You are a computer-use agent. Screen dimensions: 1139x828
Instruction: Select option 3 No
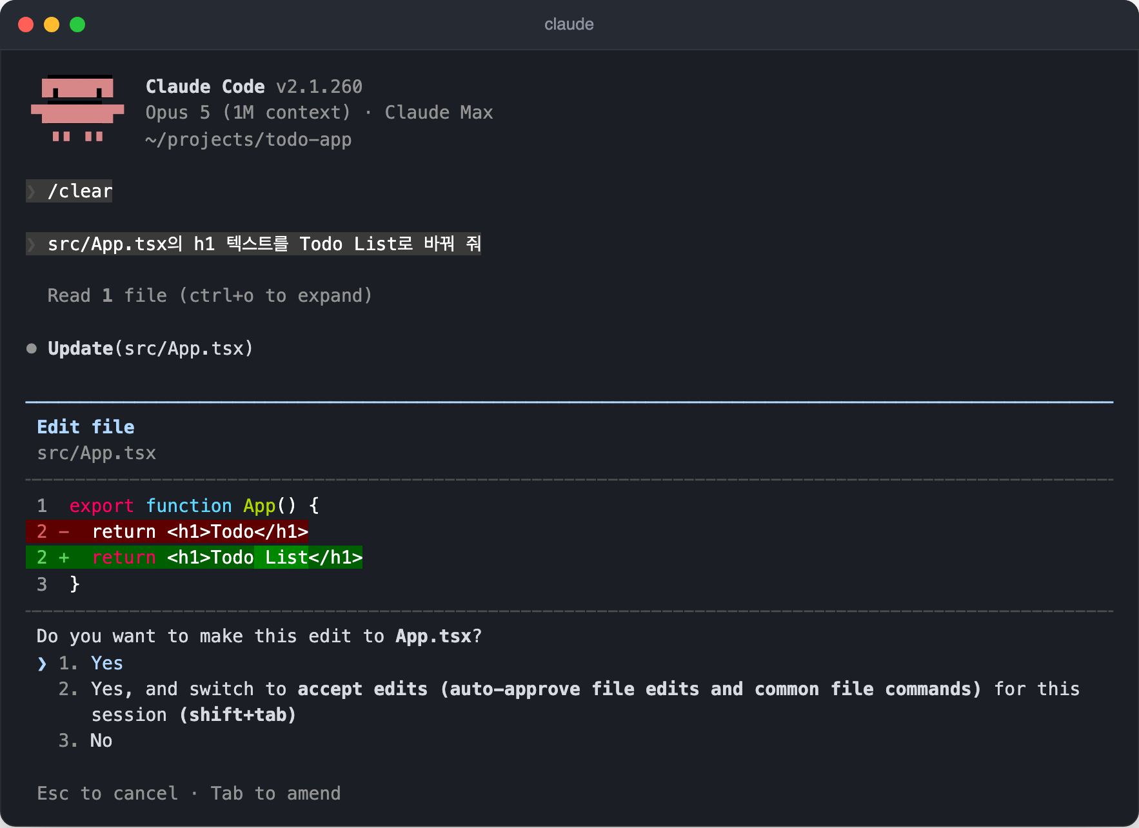[x=85, y=740]
